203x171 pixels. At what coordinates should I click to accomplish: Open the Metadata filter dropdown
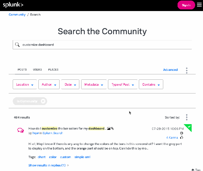(93, 85)
